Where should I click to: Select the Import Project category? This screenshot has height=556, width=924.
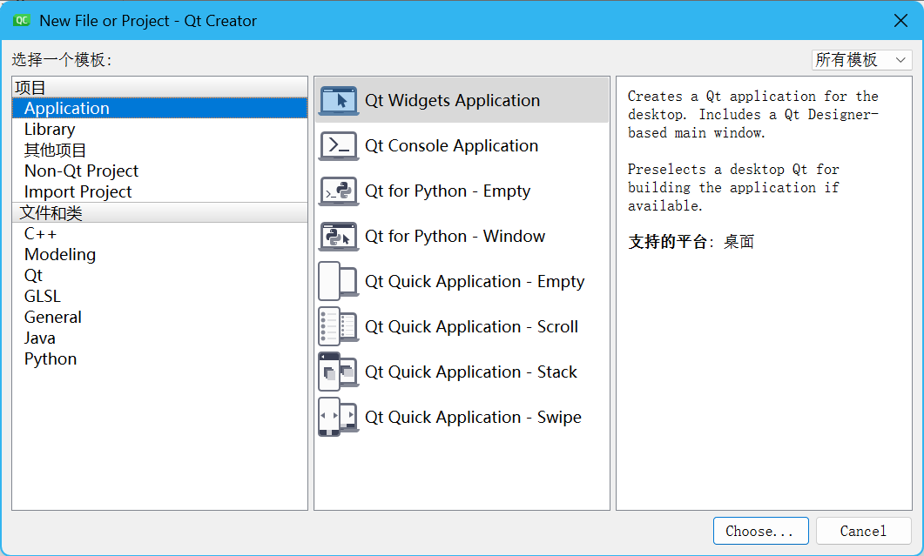[x=159, y=192]
